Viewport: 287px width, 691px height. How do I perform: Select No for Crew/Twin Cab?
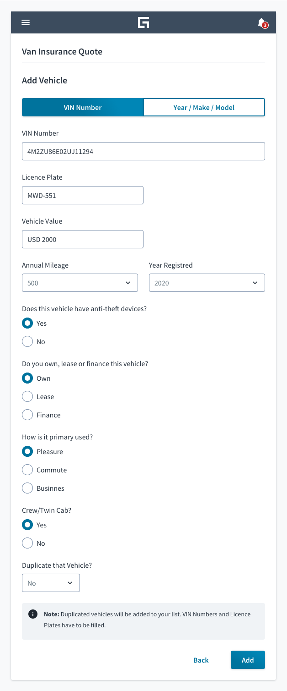tap(28, 543)
